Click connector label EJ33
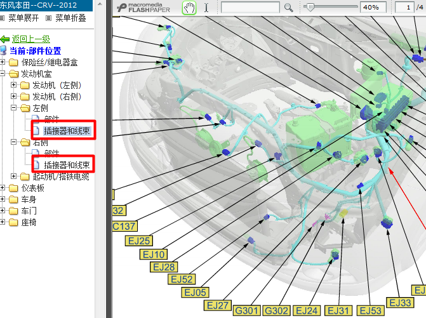The image size is (426, 318). pyautogui.click(x=400, y=303)
